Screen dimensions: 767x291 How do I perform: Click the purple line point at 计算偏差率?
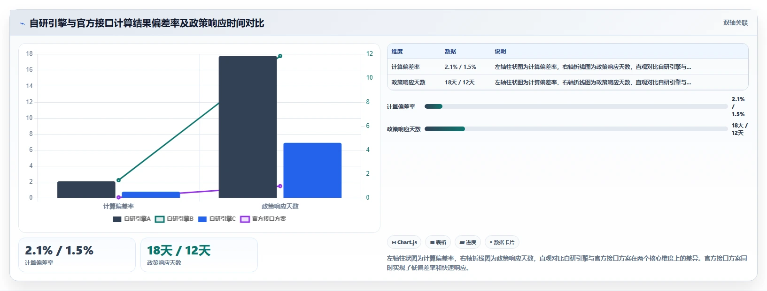tap(118, 197)
